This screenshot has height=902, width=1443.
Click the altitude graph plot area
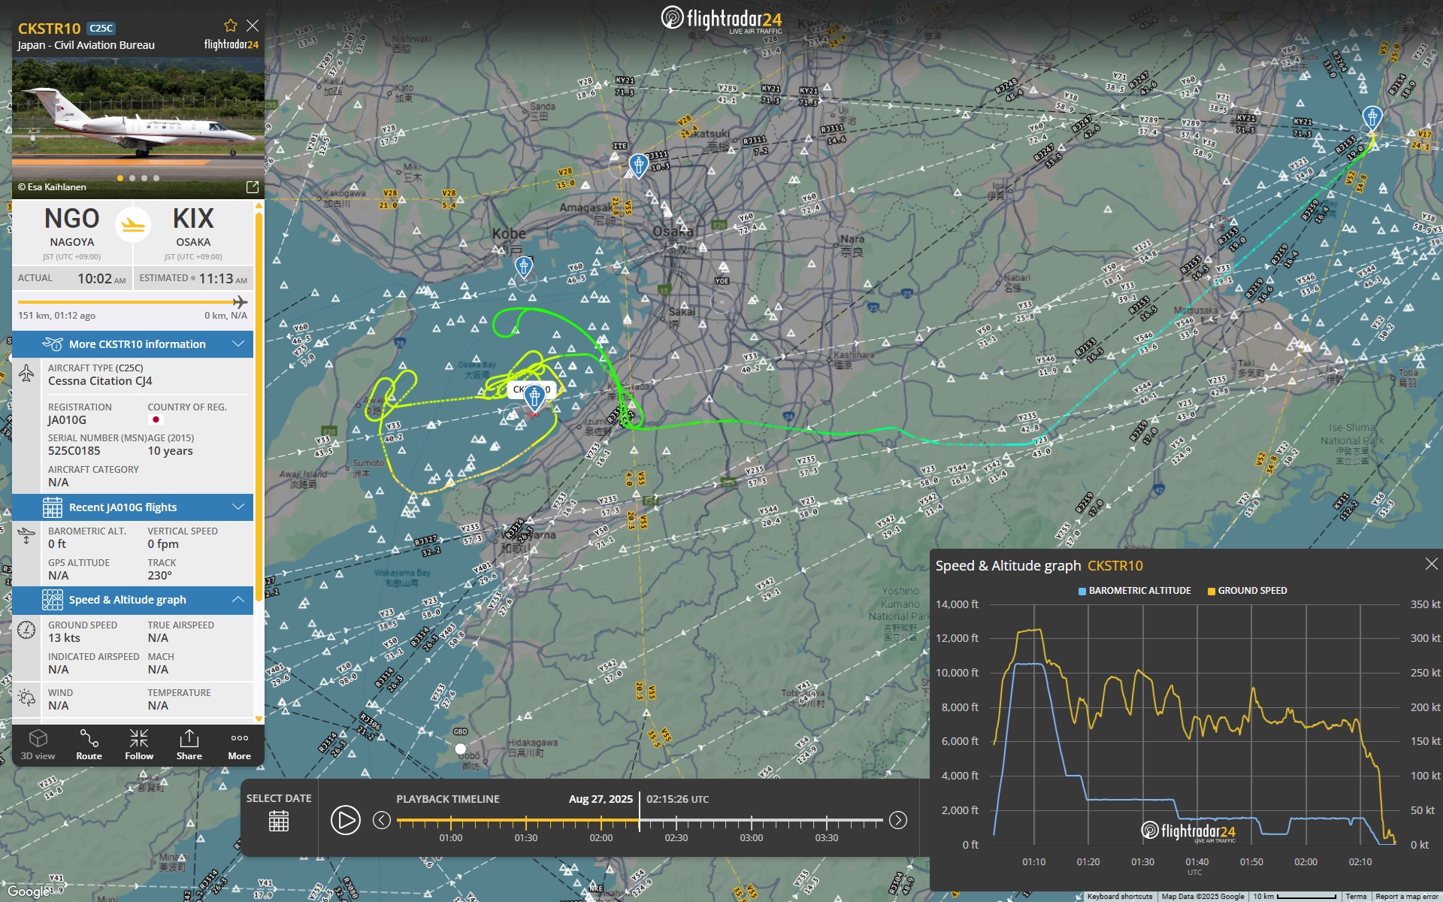1195,724
